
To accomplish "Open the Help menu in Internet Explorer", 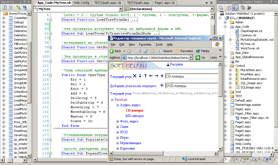I will point(169,45).
